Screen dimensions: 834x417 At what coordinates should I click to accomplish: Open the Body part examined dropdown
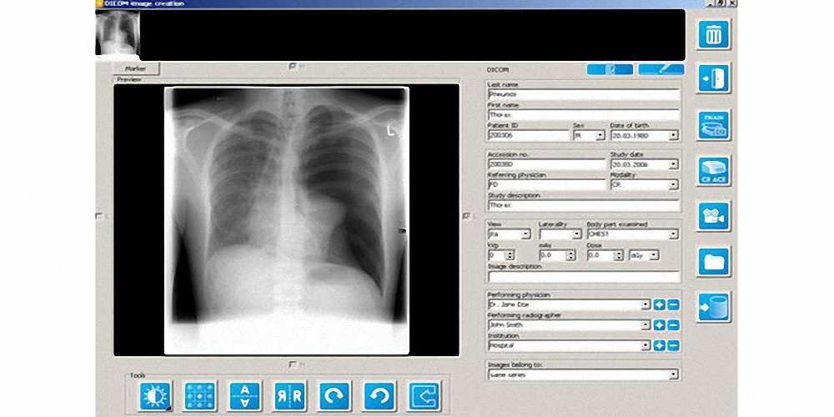coord(674,234)
